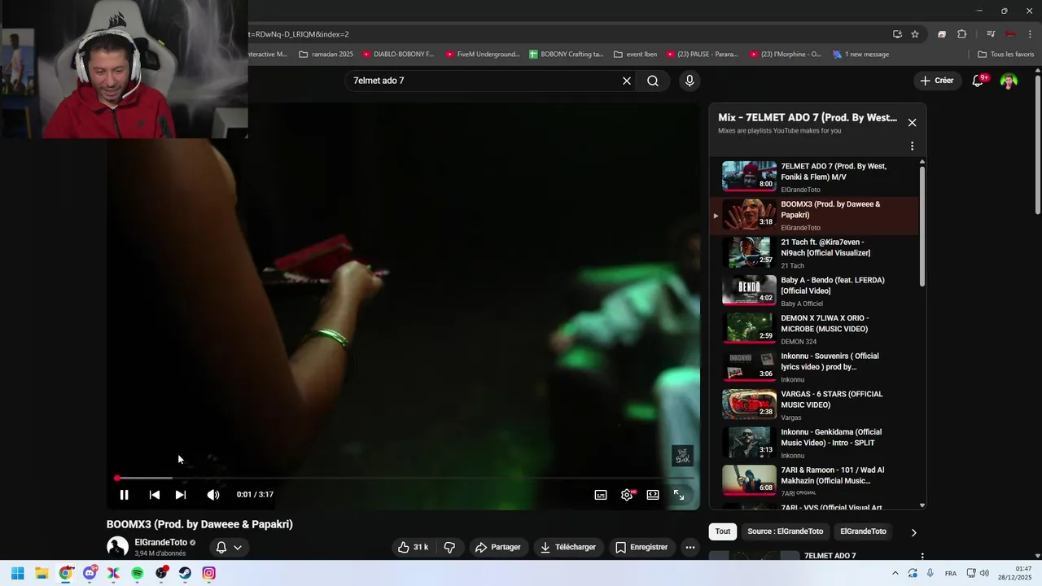Show hidden system tray icons
The image size is (1042, 586).
coord(895,573)
